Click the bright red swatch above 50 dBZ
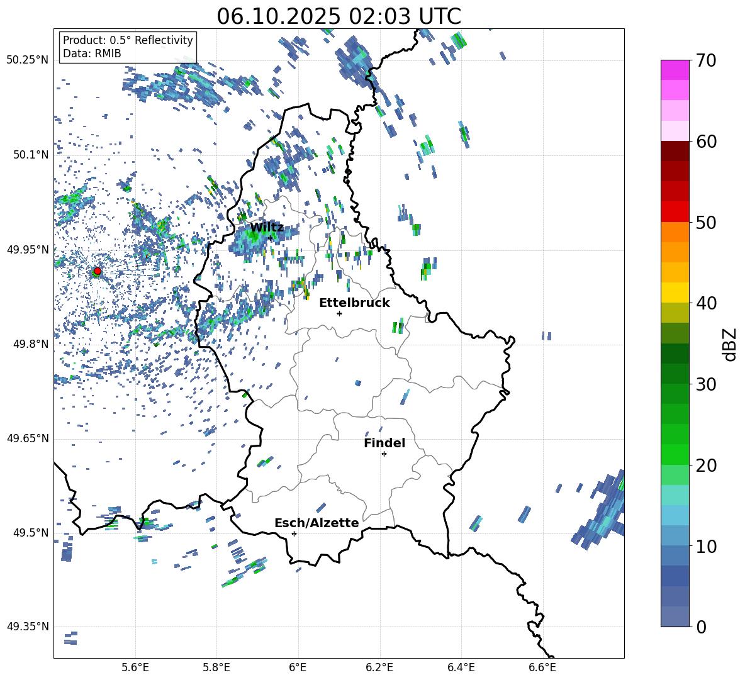This screenshot has height=680, width=745. [675, 212]
